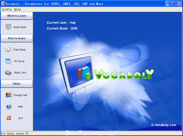
Task: Click the Free Study label
Action: (19, 50)
